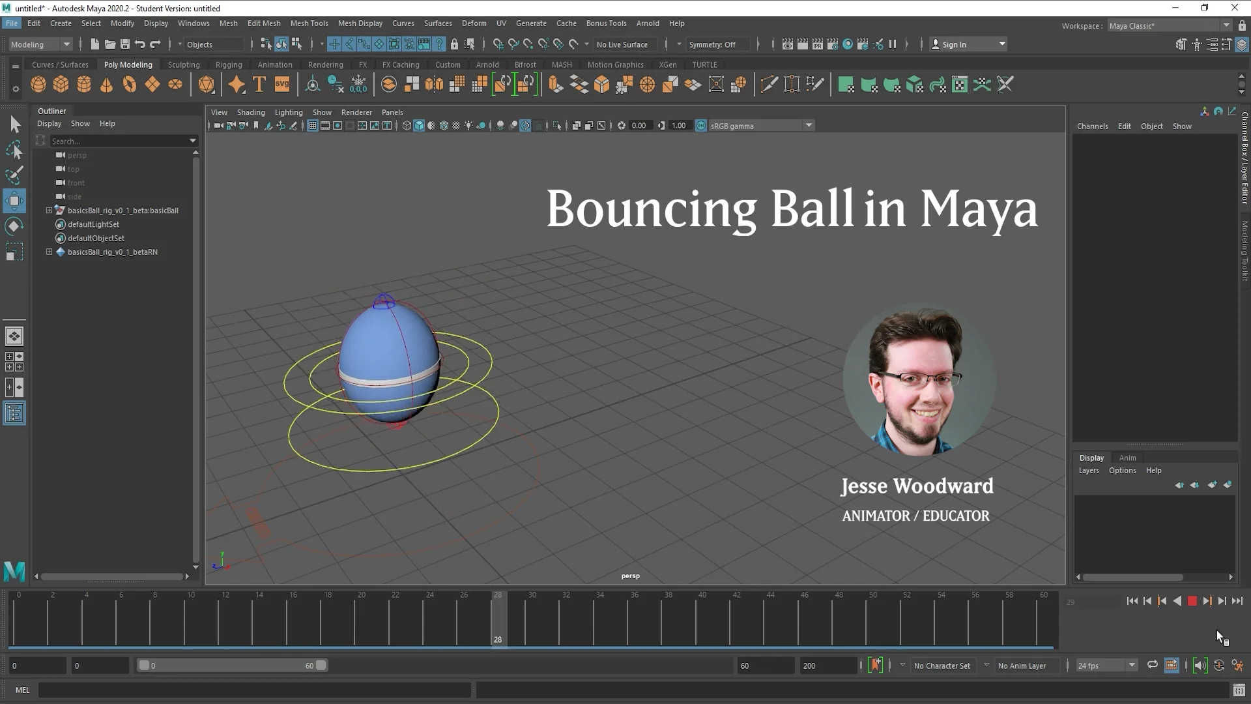The width and height of the screenshot is (1251, 704).
Task: Expand the basicsBall_rig_v0_1_betaRN node in Outliner
Action: (49, 252)
